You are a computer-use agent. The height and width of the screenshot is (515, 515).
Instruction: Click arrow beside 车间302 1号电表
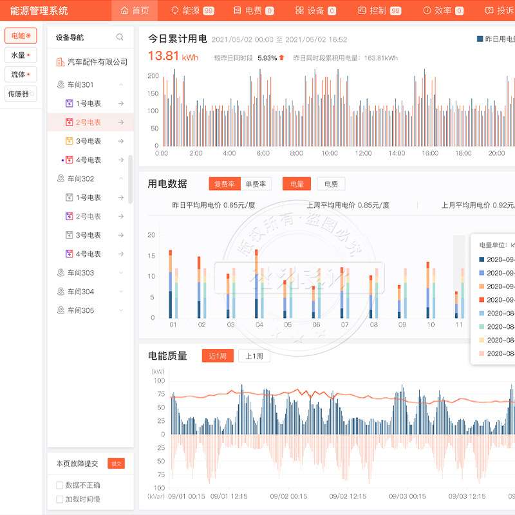tap(121, 198)
